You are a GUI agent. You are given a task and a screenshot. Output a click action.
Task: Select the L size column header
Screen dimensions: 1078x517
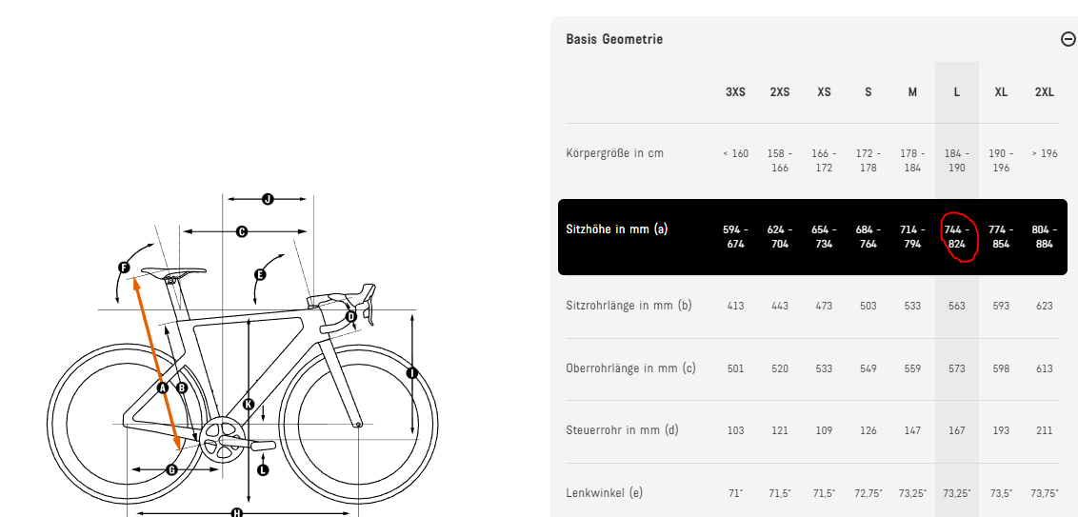pos(956,92)
